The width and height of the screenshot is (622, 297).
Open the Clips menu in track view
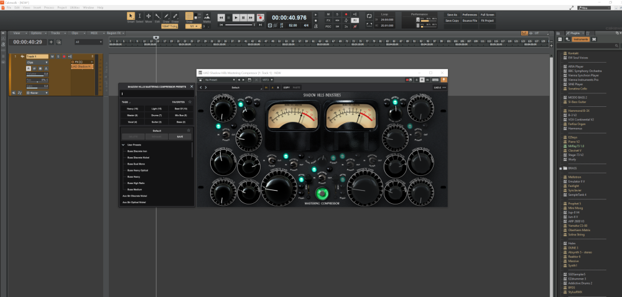(76, 33)
